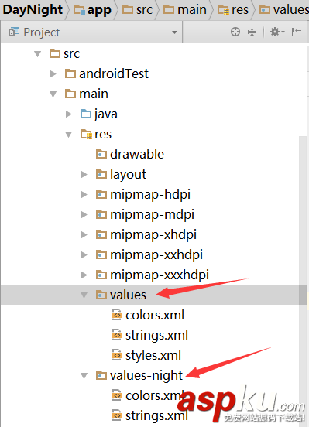Collapse the src folder

(38, 53)
